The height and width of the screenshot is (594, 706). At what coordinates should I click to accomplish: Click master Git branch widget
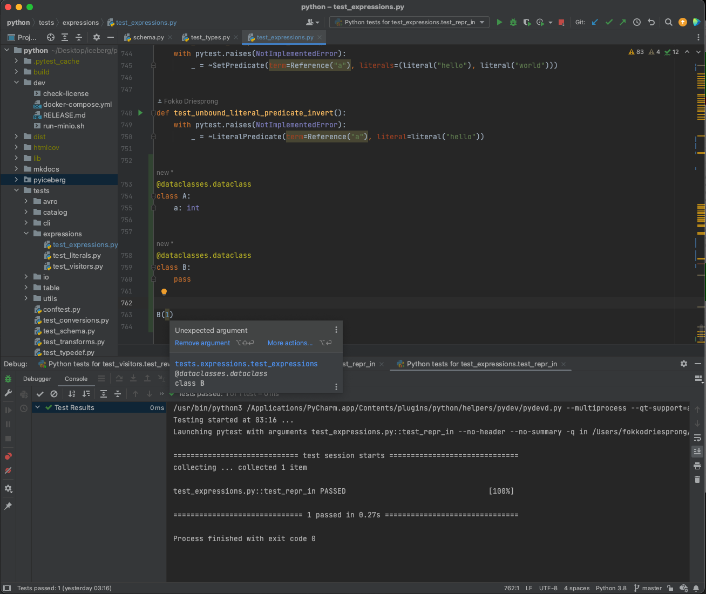pyautogui.click(x=648, y=588)
